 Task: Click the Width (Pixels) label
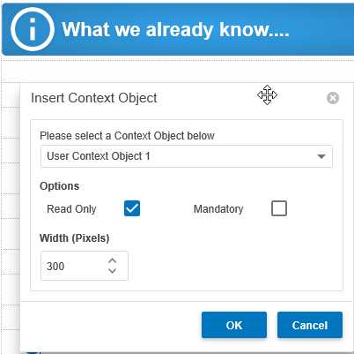75,237
